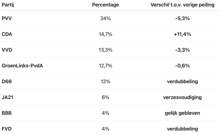219x135 pixels.
Task: Click the Verschil t.o.v. vorige peiling header
Action: click(182, 5)
